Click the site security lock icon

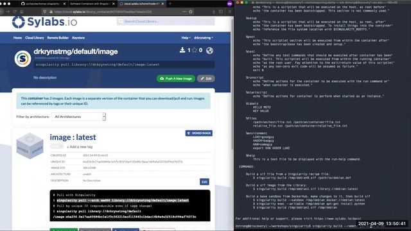pos(51,12)
